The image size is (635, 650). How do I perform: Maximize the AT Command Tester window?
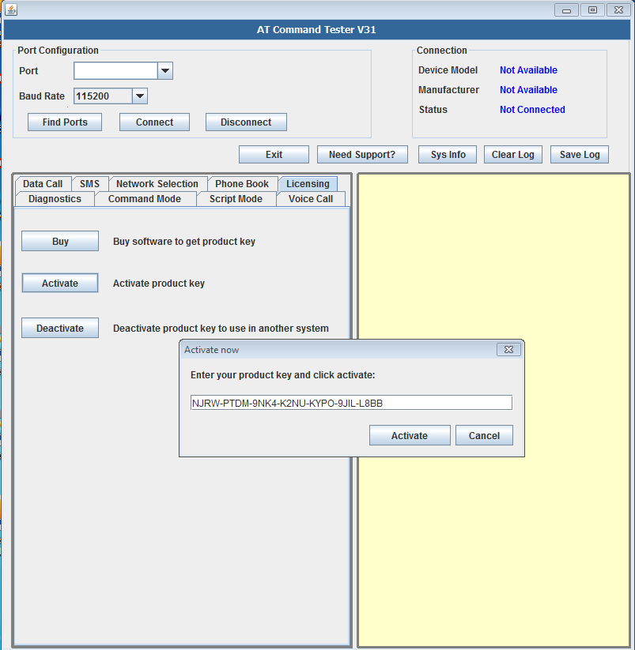point(592,10)
